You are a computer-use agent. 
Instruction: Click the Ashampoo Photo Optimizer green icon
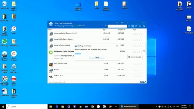point(51,52)
